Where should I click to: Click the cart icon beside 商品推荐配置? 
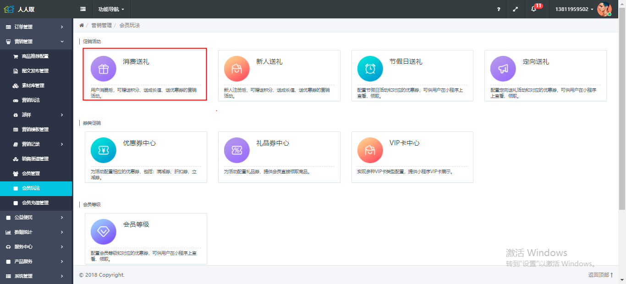pos(16,56)
